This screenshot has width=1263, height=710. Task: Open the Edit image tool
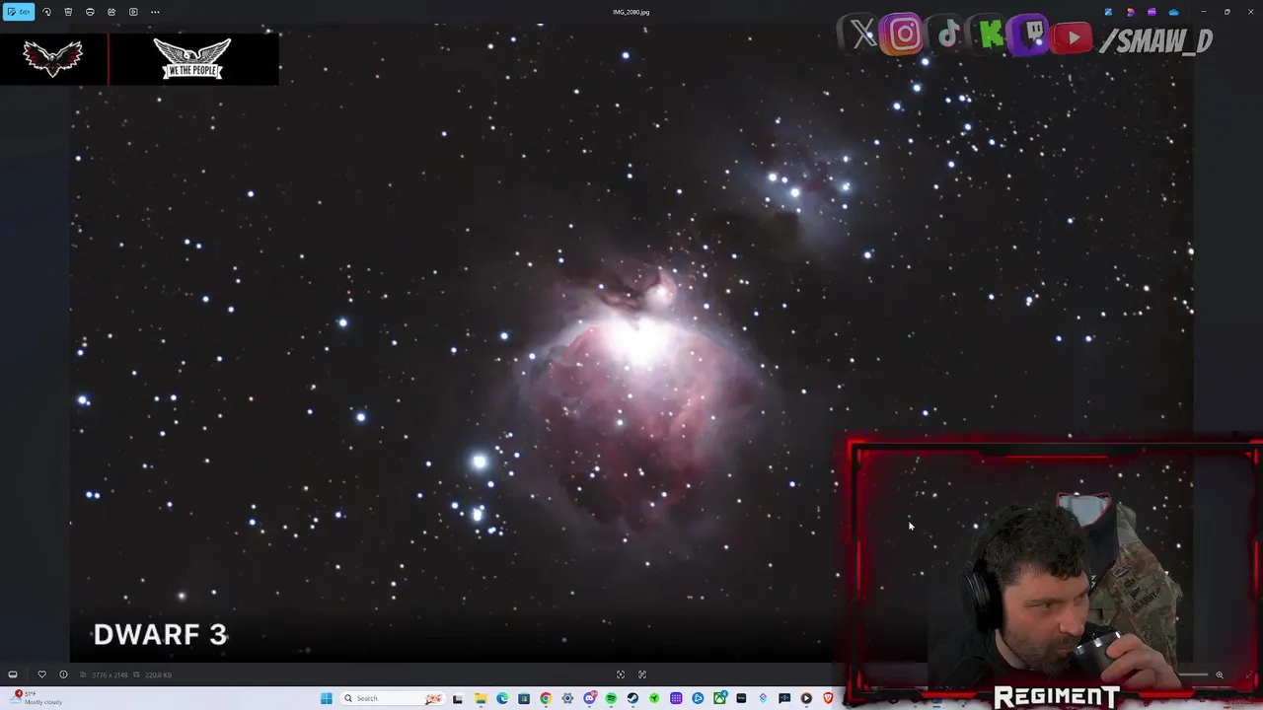(x=19, y=12)
